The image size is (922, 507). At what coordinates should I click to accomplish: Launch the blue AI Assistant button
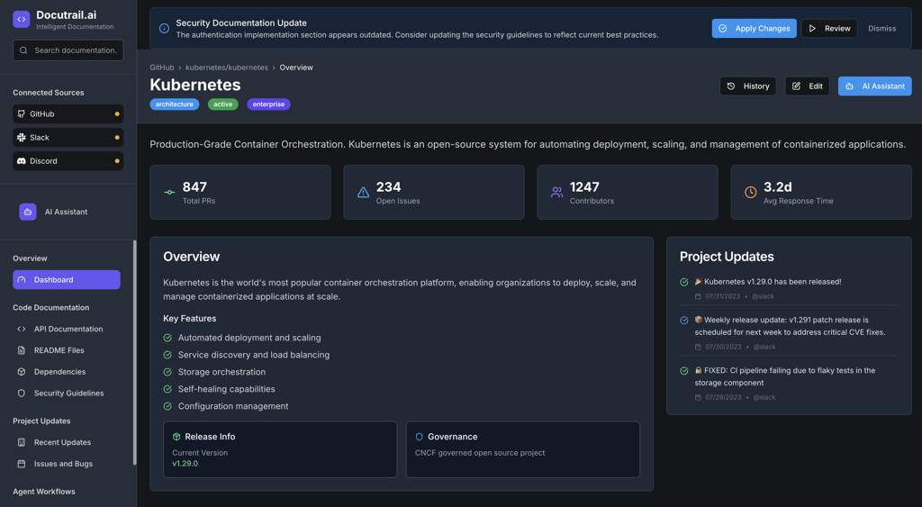875,86
